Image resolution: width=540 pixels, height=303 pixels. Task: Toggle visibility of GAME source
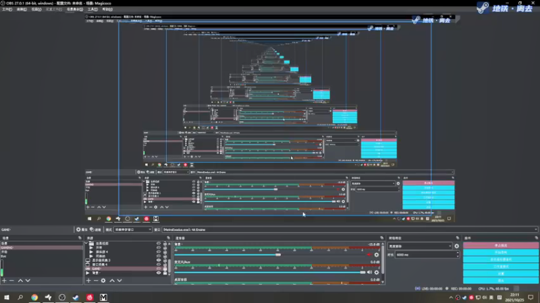(x=159, y=269)
